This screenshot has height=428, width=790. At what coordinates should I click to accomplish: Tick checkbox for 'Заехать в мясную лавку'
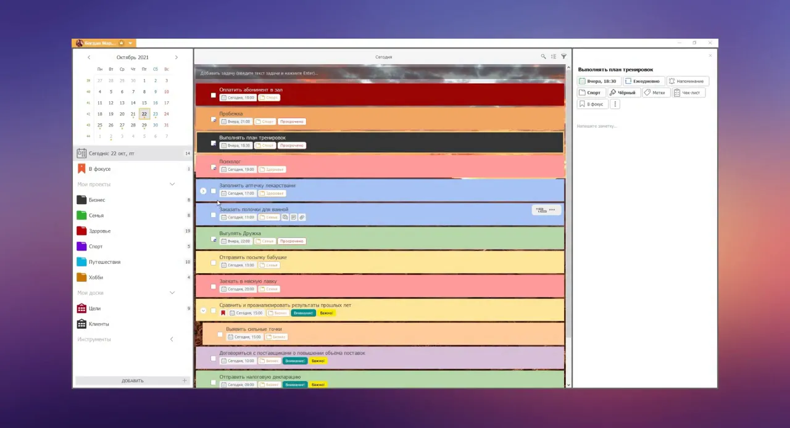click(x=214, y=287)
